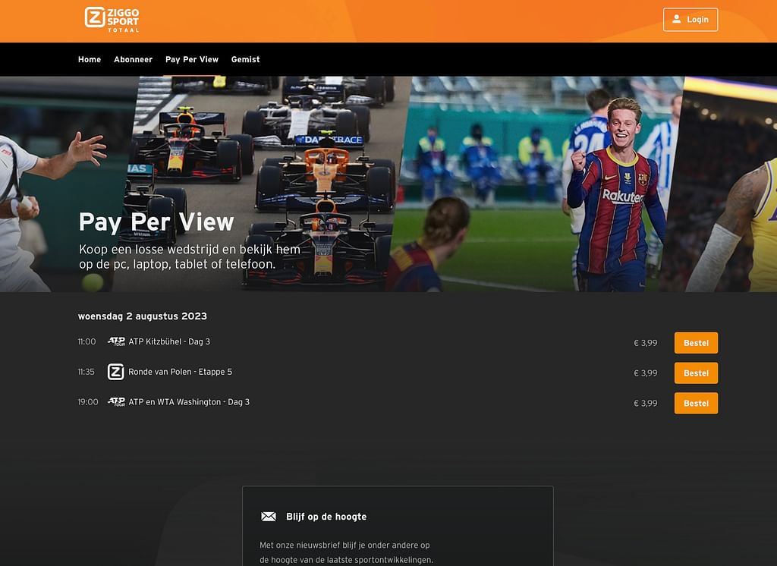Viewport: 777px width, 566px height.
Task: Click the ATP Tour icon beside Washington
Action: (x=116, y=402)
